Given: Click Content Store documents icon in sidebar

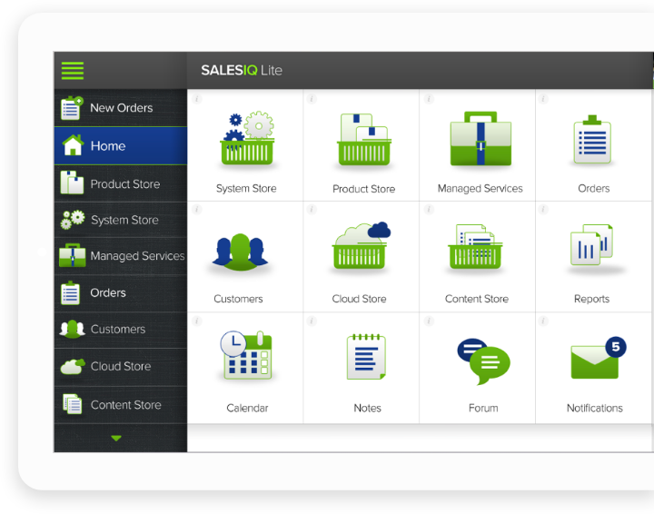Looking at the screenshot, I should 72,404.
